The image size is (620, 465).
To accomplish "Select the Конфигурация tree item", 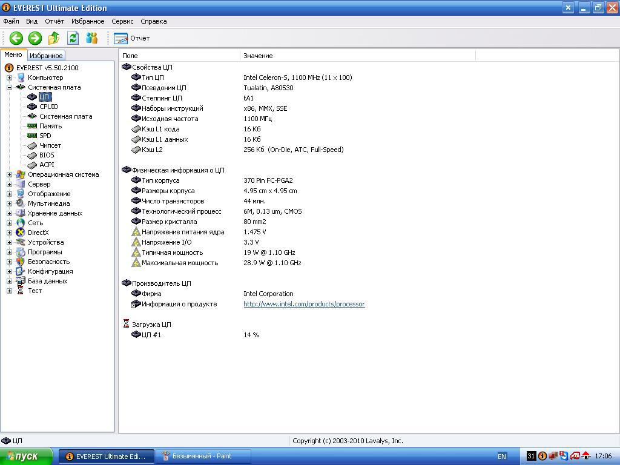I will point(50,271).
